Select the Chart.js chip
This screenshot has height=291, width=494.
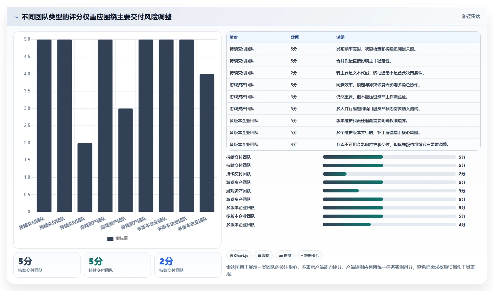coord(239,256)
